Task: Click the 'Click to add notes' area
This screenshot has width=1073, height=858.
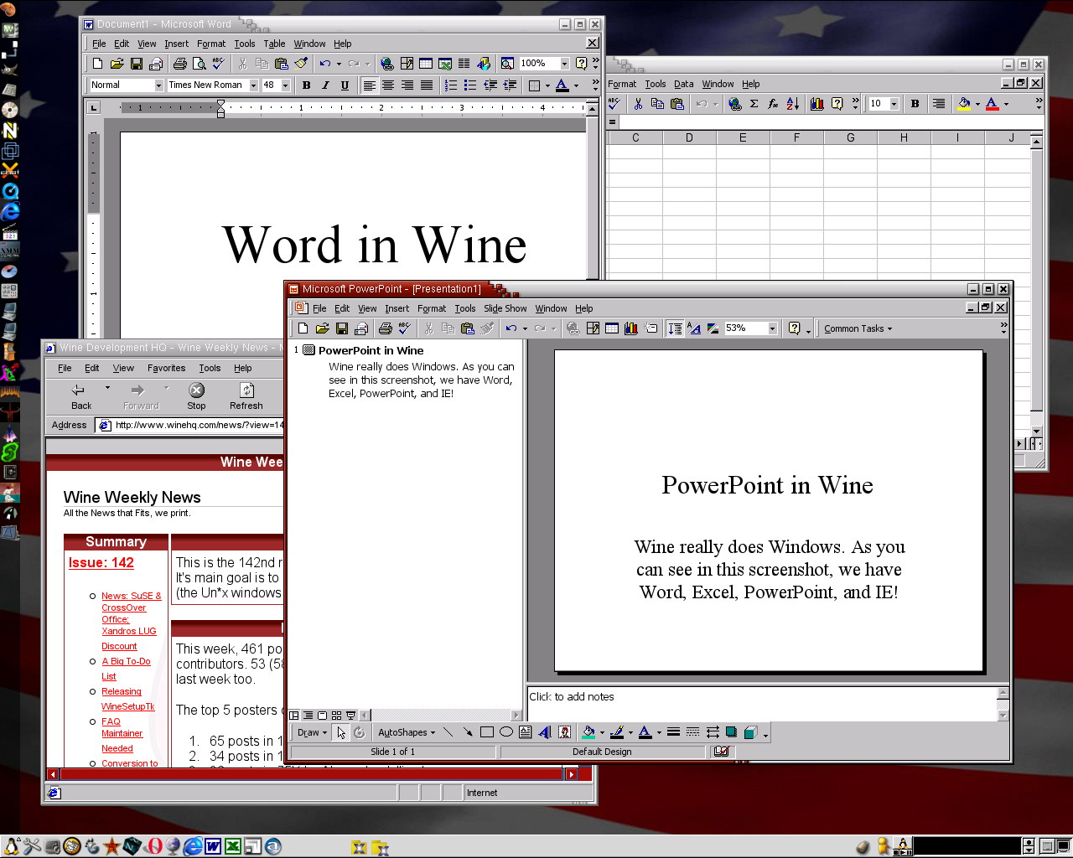Action: point(760,703)
